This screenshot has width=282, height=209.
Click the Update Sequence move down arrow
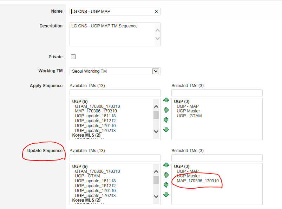pyautogui.click(x=166, y=195)
